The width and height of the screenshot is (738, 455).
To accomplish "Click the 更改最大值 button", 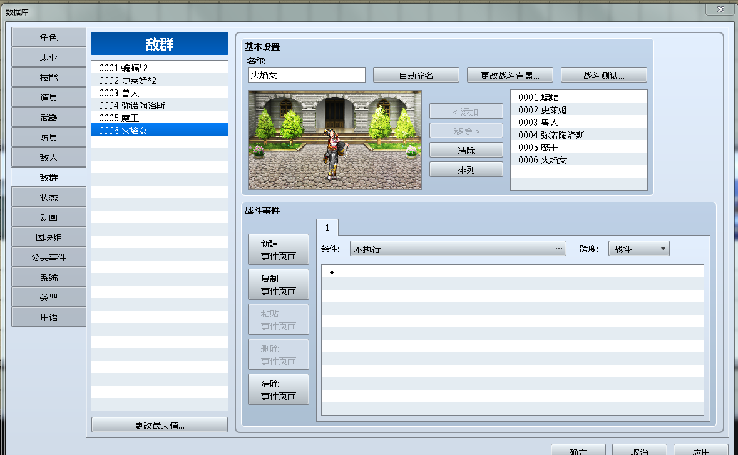I will click(160, 425).
